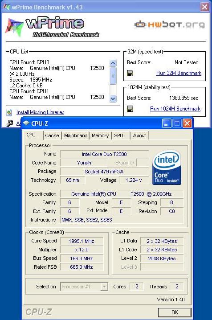Click the floppy save icon under 1024M score
The height and width of the screenshot is (320, 212).
click(130, 109)
